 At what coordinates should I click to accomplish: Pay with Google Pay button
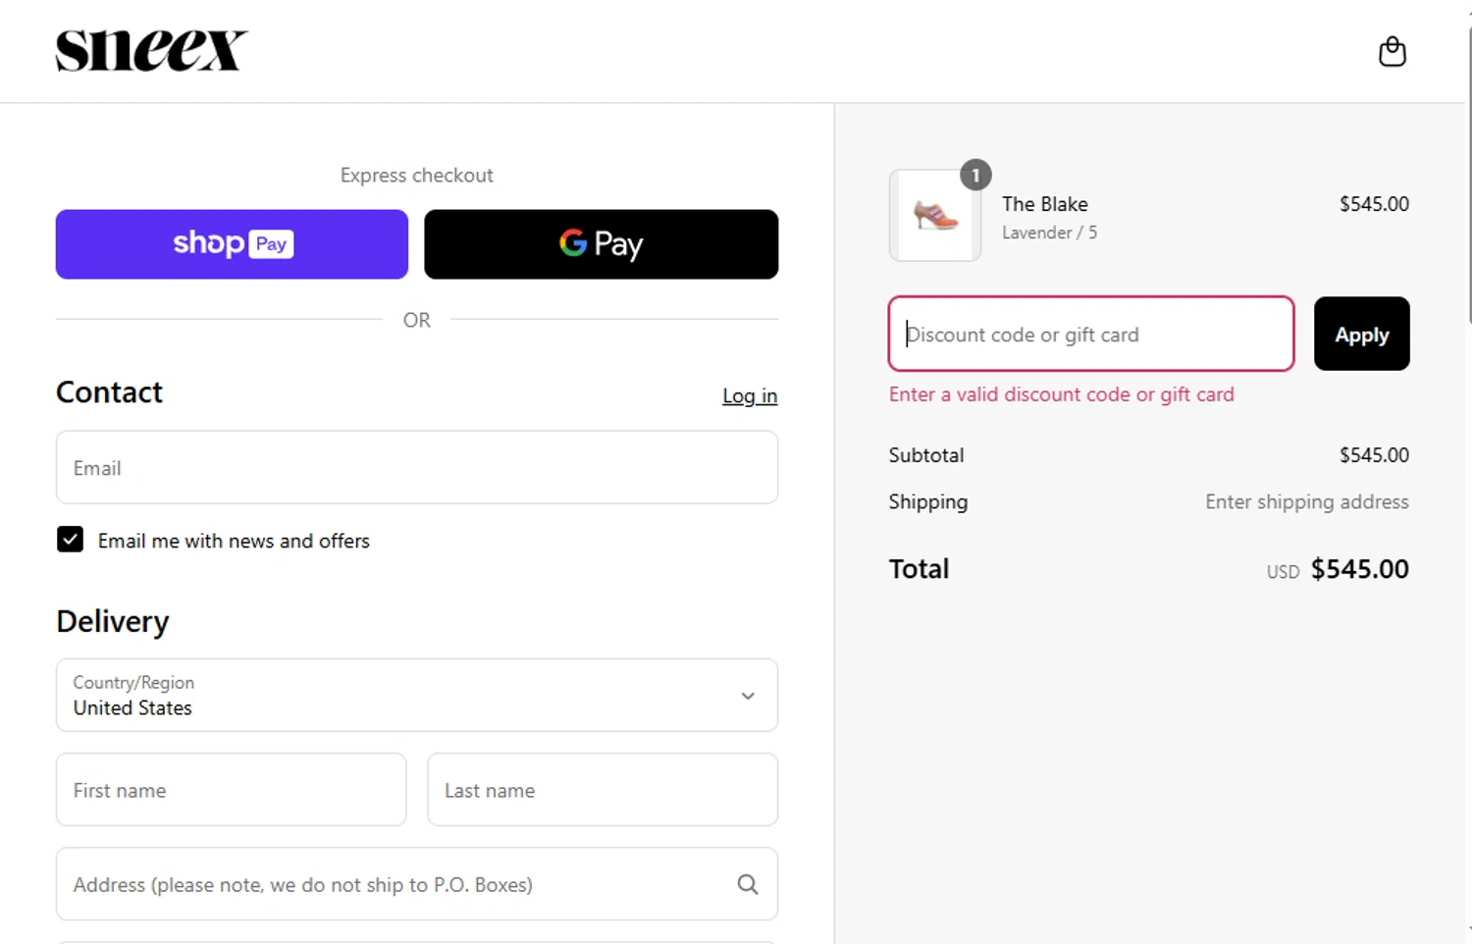coord(601,244)
